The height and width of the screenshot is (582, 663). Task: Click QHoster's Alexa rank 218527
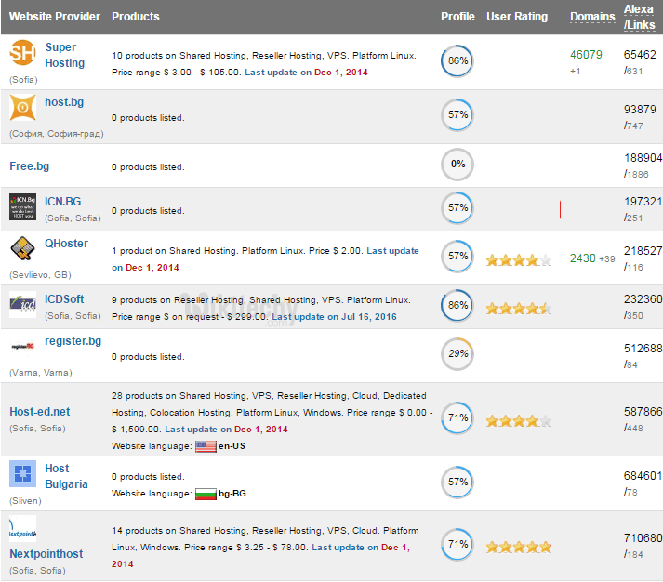point(643,251)
